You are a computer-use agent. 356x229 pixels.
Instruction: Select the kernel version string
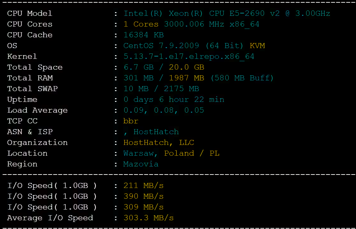coord(189,57)
